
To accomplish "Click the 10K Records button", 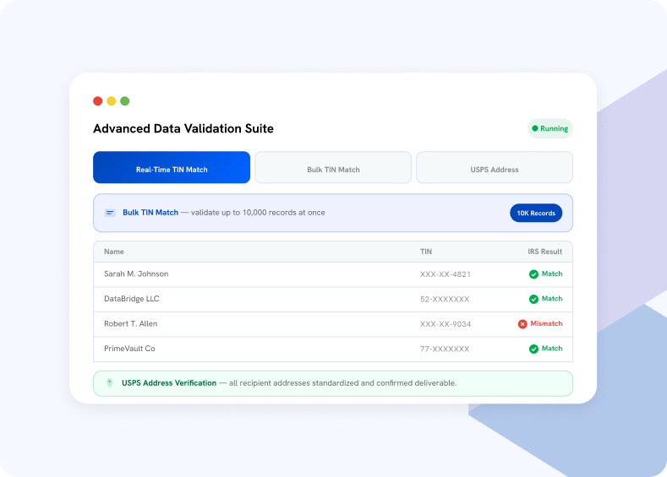I will click(x=536, y=213).
